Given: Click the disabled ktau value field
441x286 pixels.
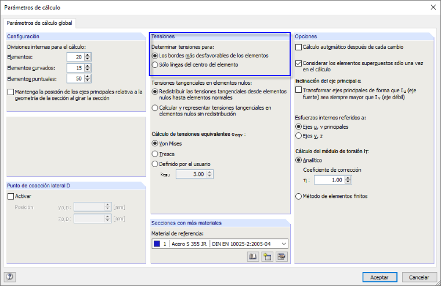Looking at the screenshot, I should click(x=191, y=174).
